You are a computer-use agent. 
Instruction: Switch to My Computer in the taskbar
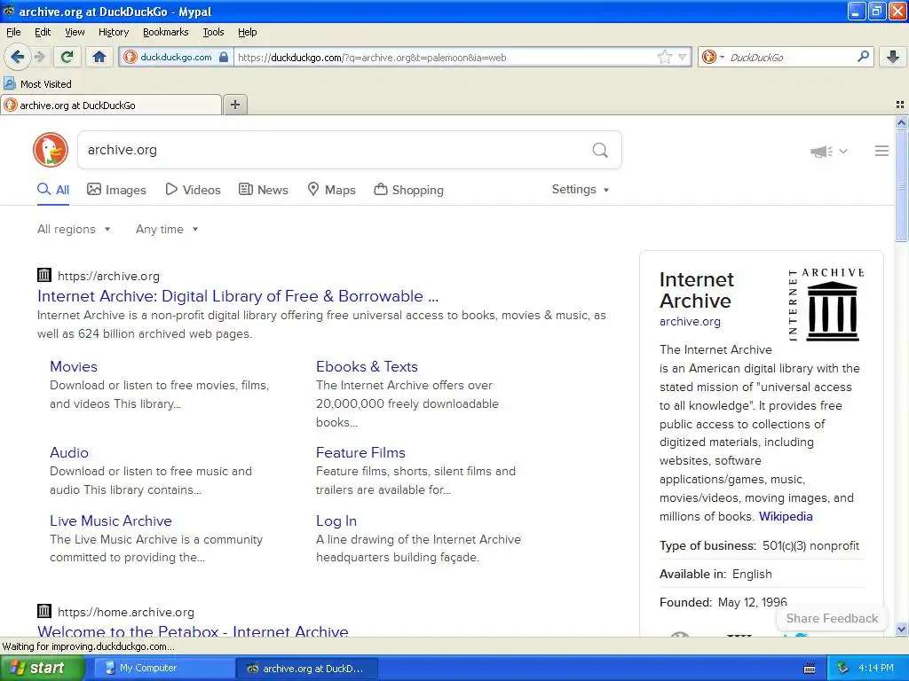pyautogui.click(x=164, y=669)
